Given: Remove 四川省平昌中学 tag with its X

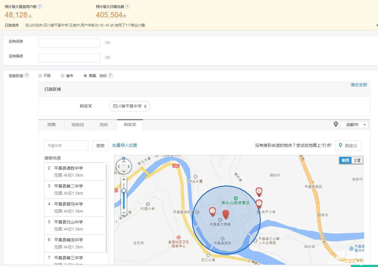Looking at the screenshot, I should [145, 106].
